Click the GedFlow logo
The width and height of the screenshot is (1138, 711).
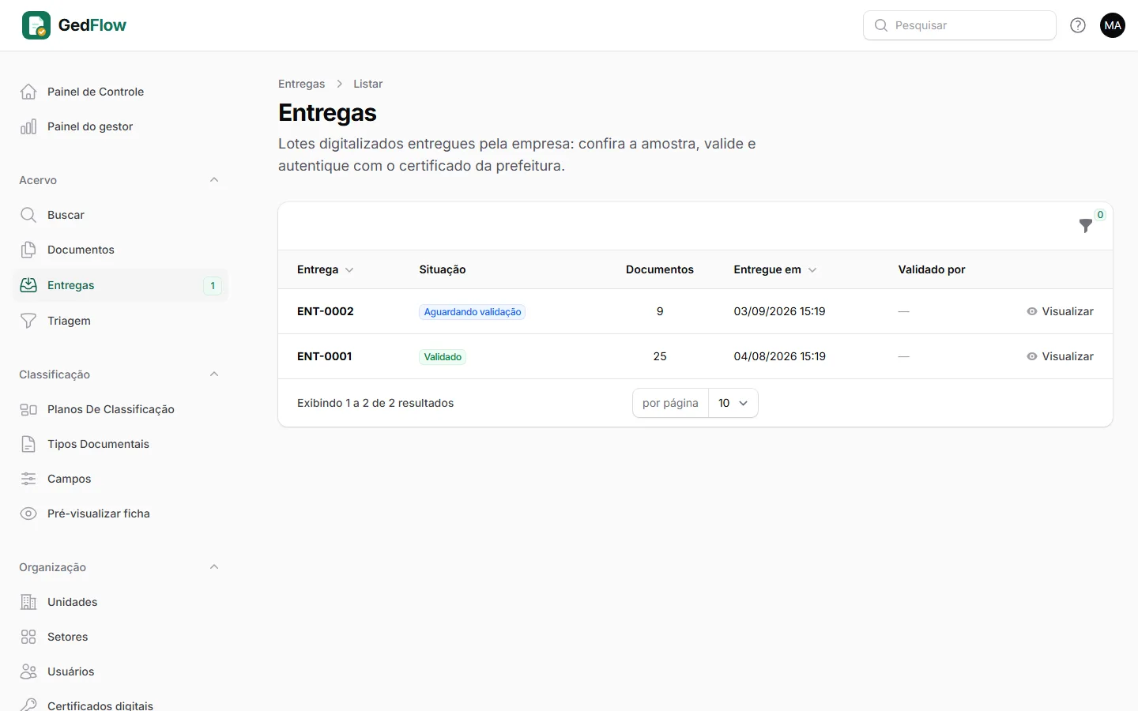(x=74, y=25)
